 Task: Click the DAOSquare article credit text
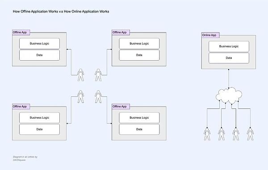click(25, 158)
